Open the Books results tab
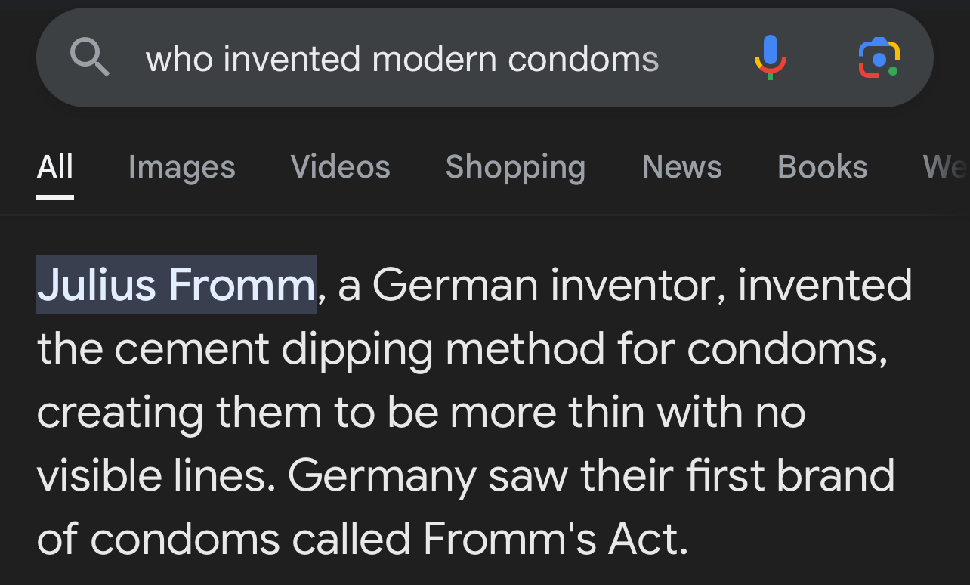Screen dimensions: 970x585 (823, 167)
